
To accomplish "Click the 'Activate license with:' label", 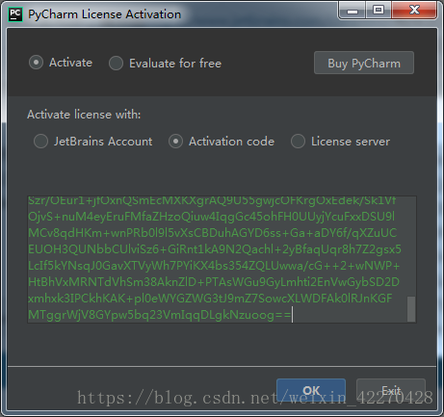I will [84, 115].
